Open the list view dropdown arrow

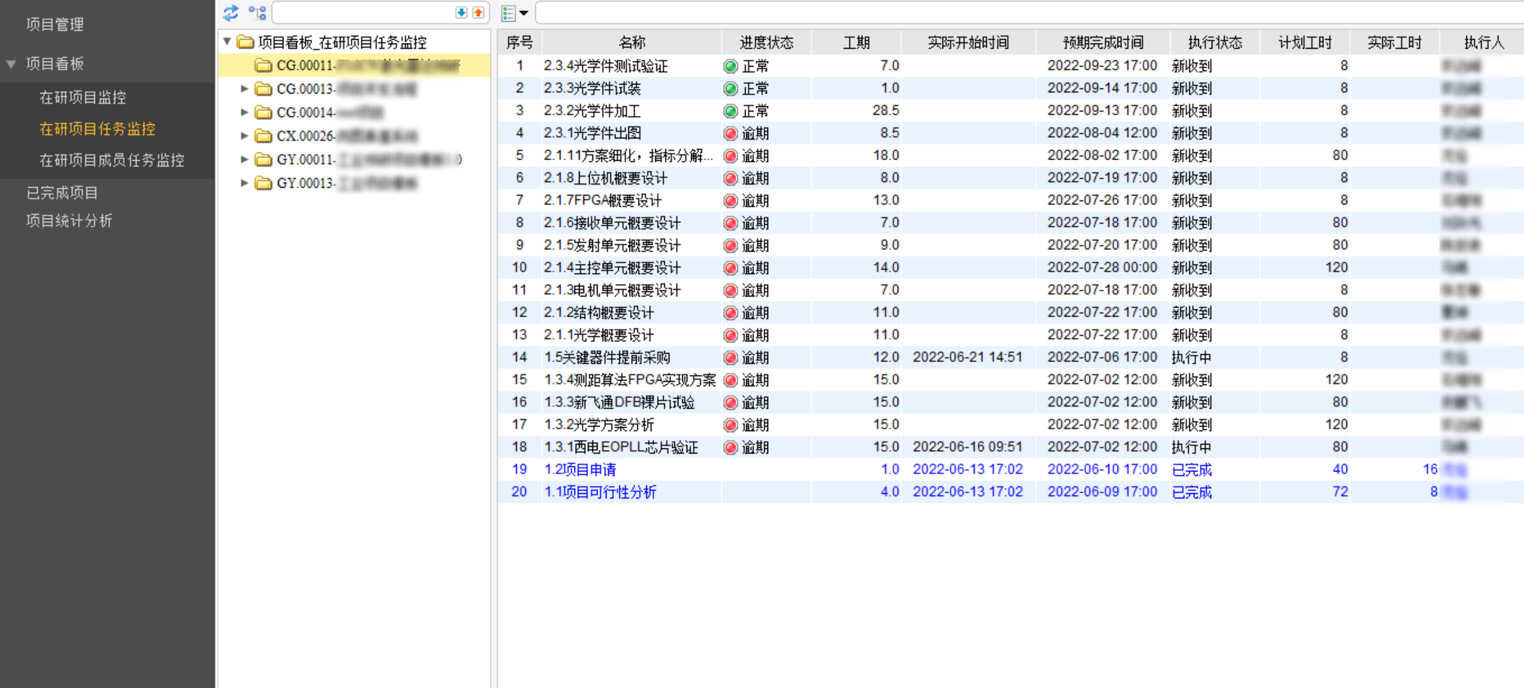click(x=524, y=13)
